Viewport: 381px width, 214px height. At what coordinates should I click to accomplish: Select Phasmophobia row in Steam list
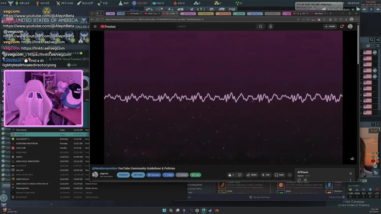pos(50,188)
